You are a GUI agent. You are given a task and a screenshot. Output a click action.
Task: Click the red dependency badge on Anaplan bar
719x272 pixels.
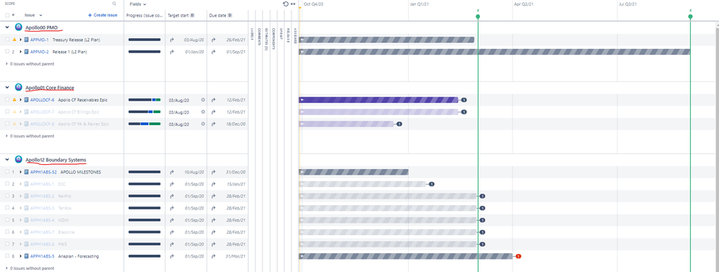518,256
